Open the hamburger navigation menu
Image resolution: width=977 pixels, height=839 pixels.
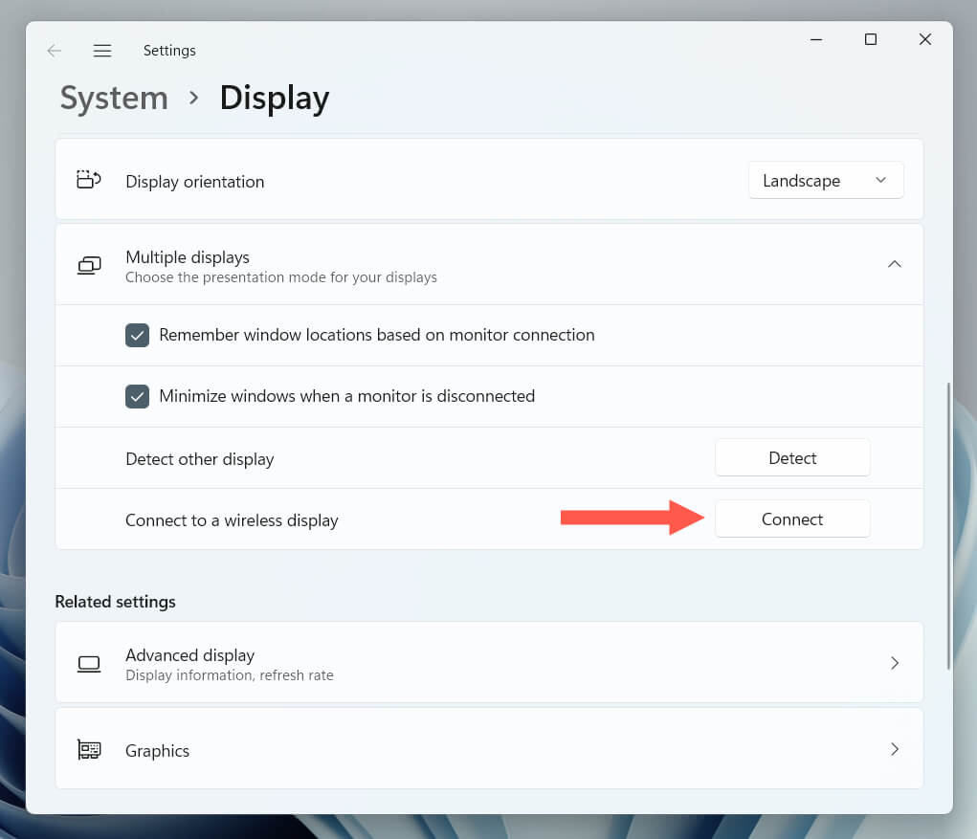click(102, 51)
